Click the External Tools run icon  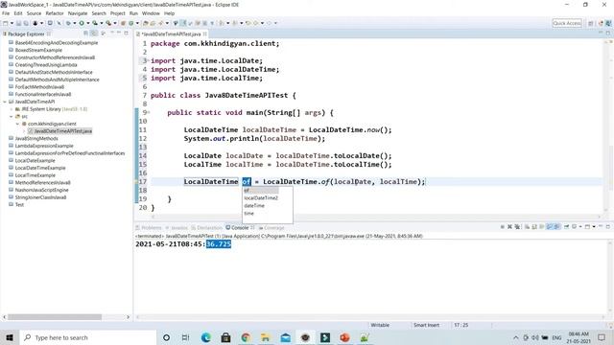108,23
